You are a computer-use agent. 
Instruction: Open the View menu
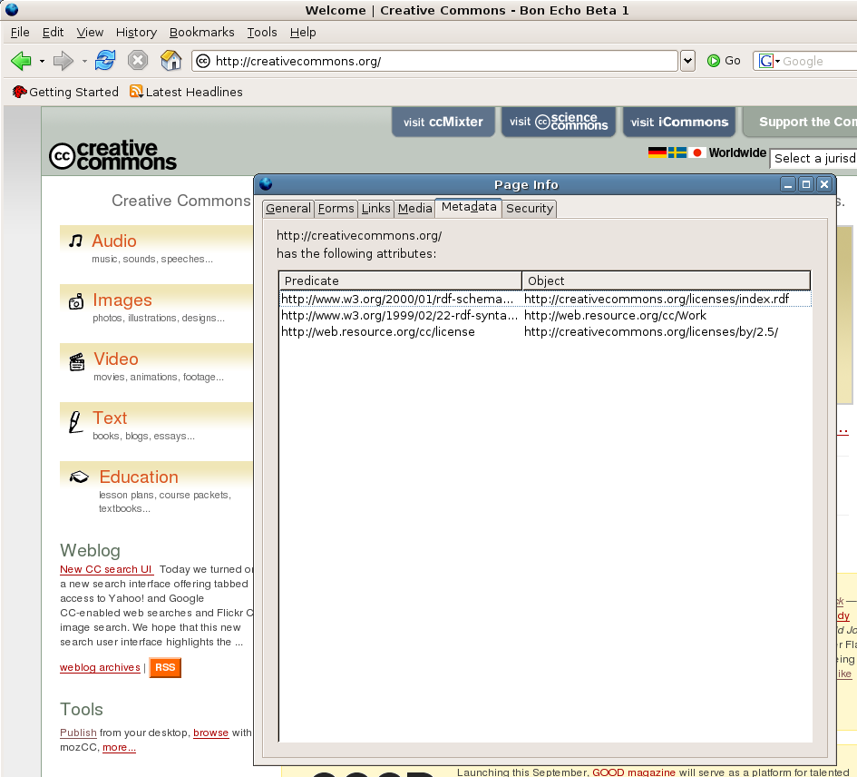pos(90,33)
